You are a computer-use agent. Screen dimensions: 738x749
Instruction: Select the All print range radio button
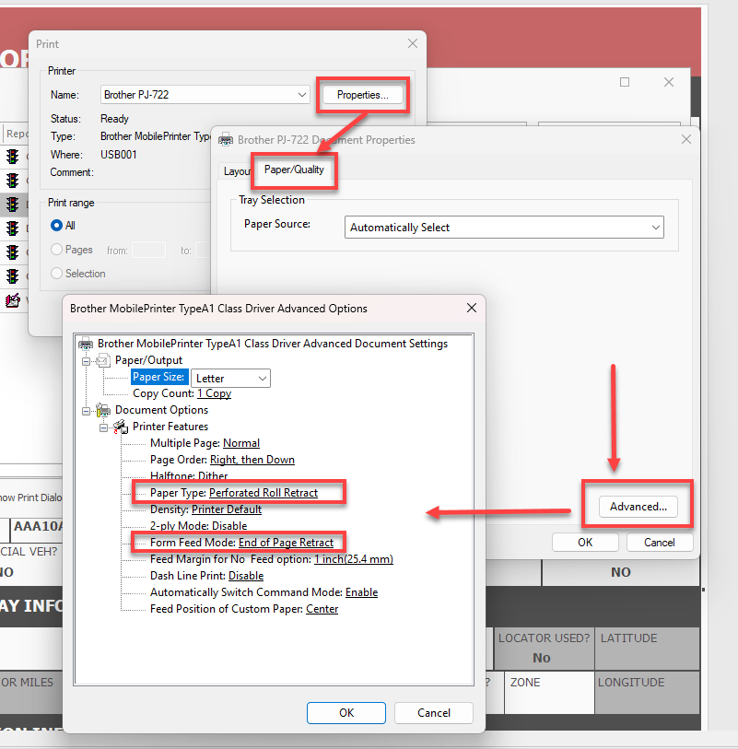(57, 225)
